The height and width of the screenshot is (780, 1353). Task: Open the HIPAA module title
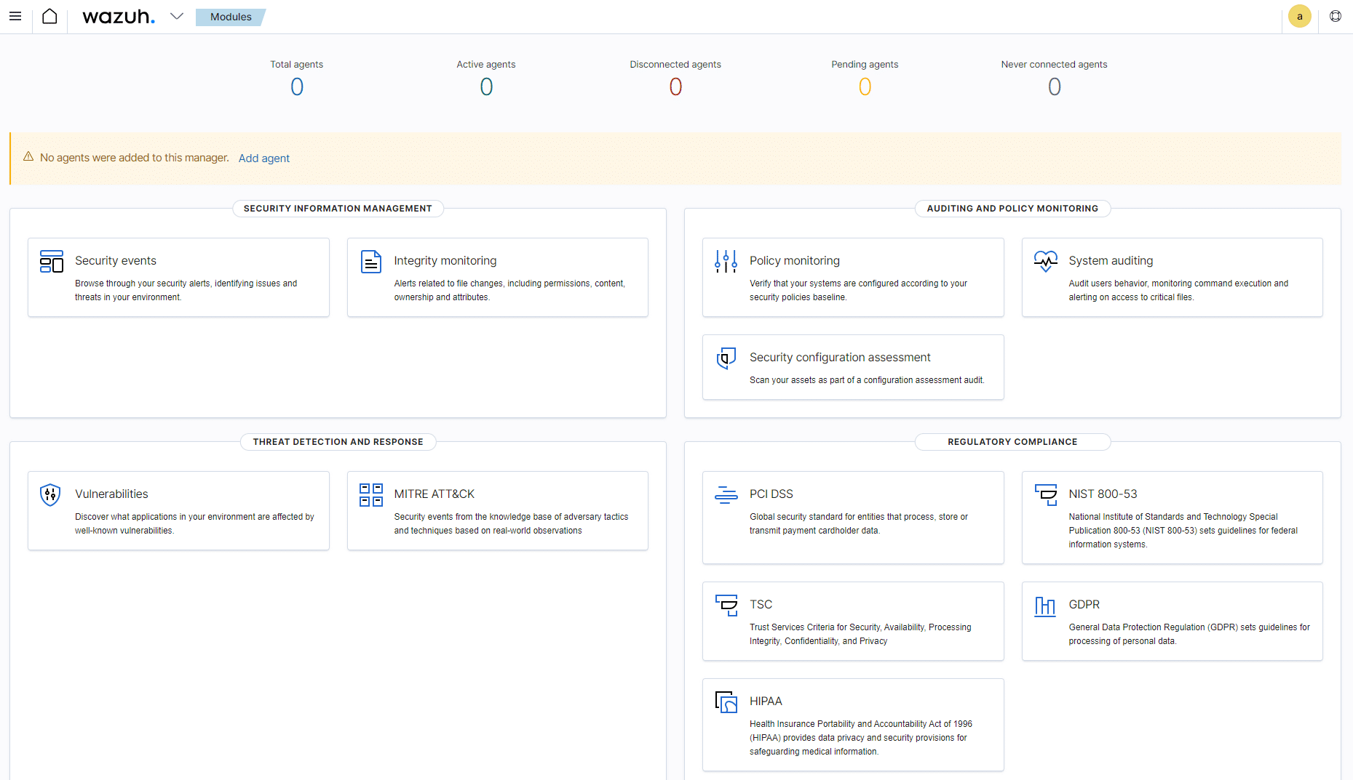[x=766, y=701]
